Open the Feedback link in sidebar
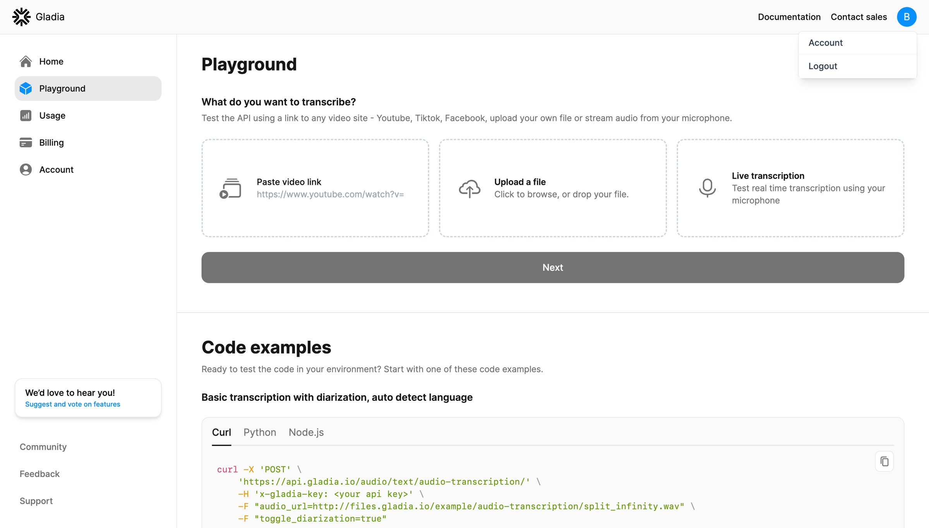Viewport: 929px width, 528px height. click(x=39, y=474)
